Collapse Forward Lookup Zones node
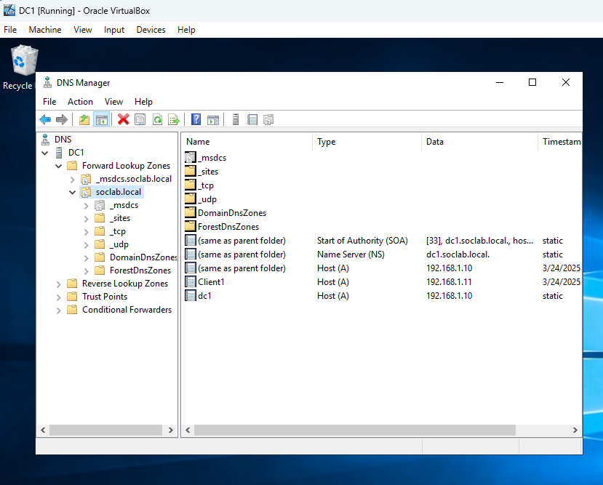This screenshot has height=485, width=603. pos(58,166)
